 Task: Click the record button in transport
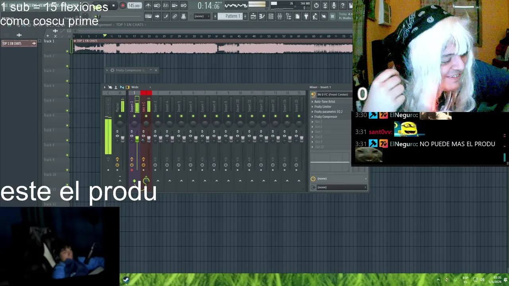[x=123, y=6]
